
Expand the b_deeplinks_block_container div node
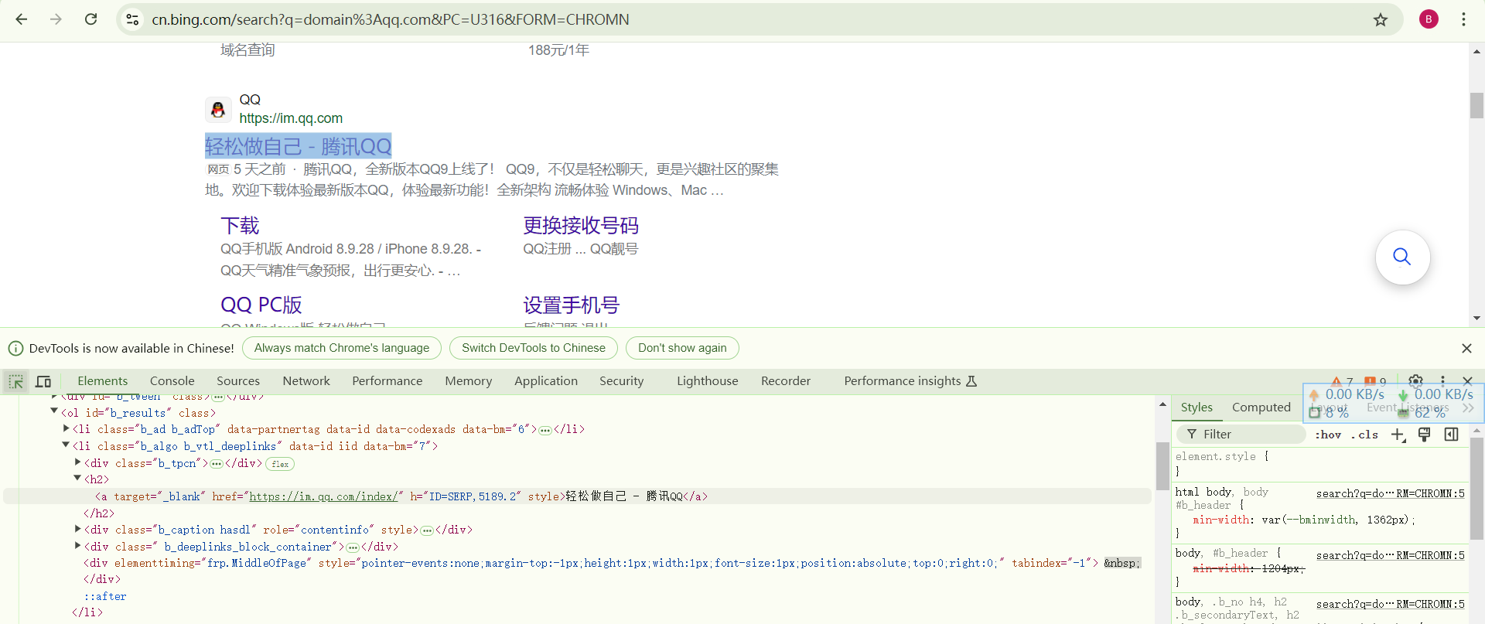[x=77, y=546]
